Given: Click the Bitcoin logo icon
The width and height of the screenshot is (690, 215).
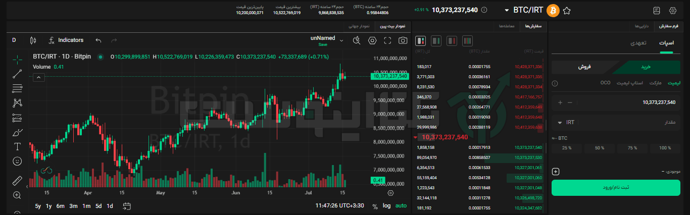Looking at the screenshot, I should tap(553, 10).
